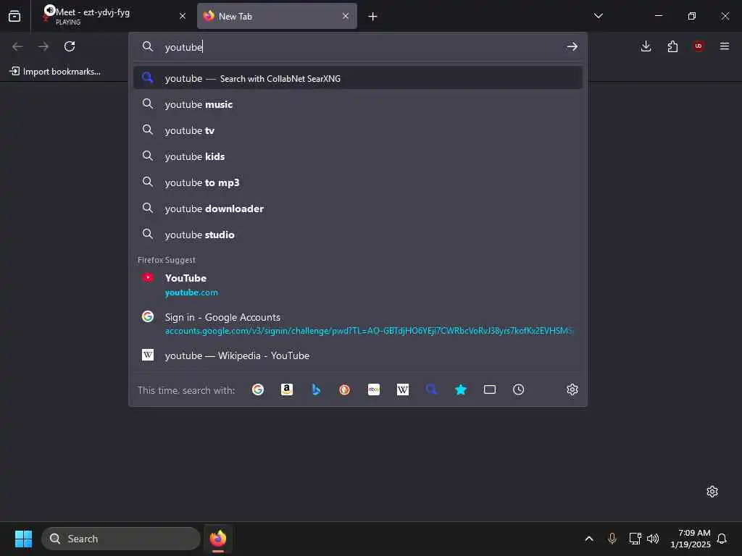
Task: Open the volume tray icon
Action: tap(653, 539)
